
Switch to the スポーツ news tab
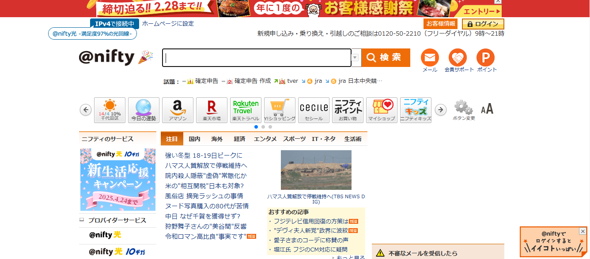coord(294,139)
